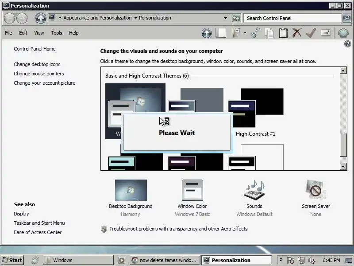Viewport: 354px width, 266px height.
Task: Click the clipboard Paste icon
Action: 283,33
